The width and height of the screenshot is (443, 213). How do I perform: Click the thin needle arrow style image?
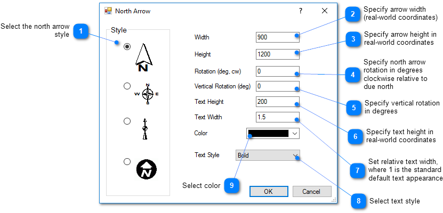(144, 128)
